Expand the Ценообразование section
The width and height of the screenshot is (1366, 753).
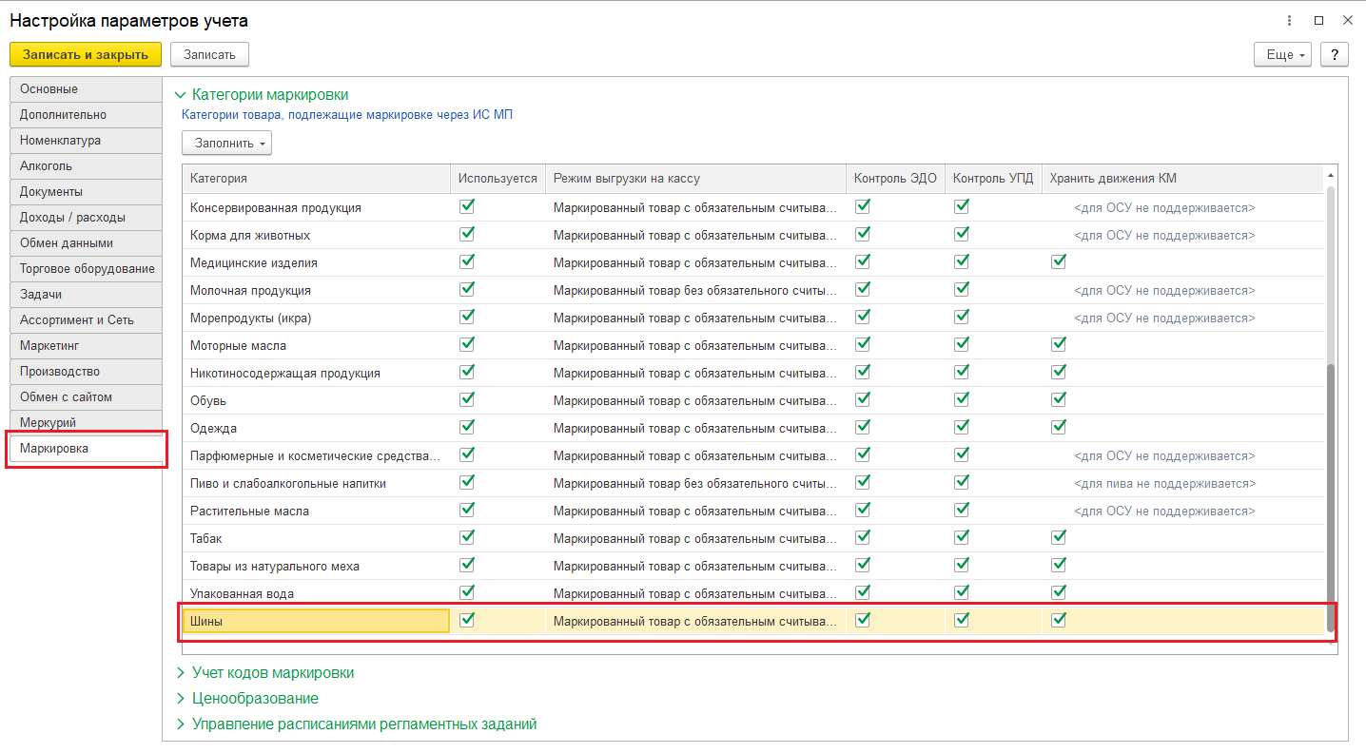click(x=255, y=698)
